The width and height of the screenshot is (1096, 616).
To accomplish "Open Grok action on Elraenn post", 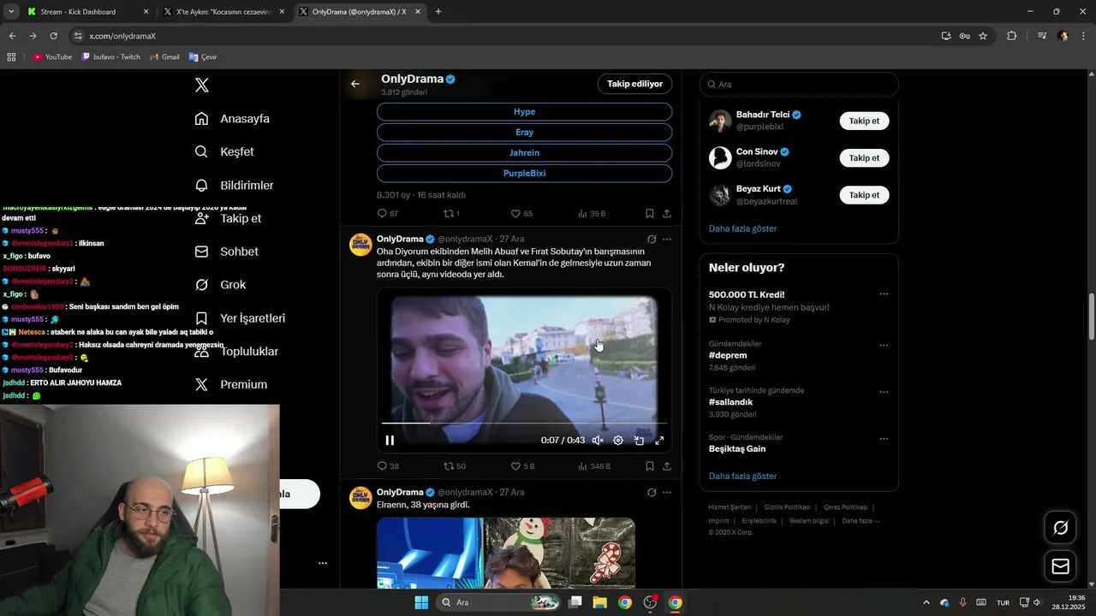I will [x=652, y=493].
